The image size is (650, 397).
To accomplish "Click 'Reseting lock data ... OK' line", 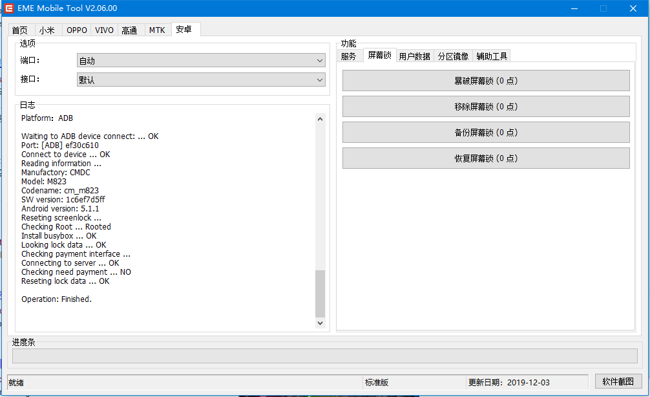I will click(65, 281).
